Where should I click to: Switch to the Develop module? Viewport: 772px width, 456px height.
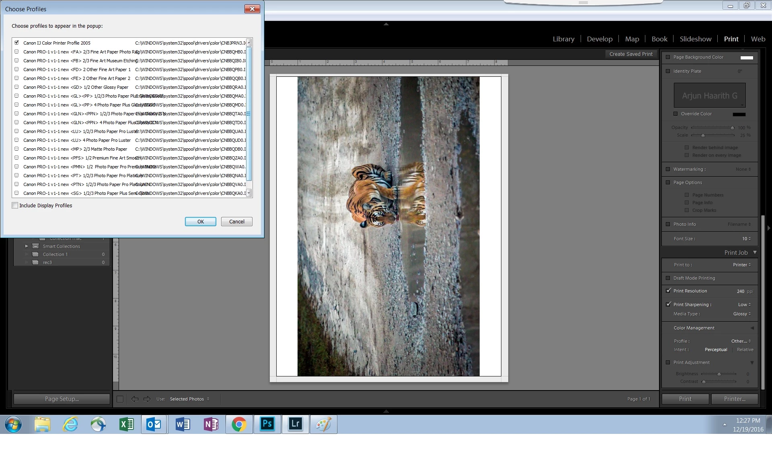(x=600, y=39)
